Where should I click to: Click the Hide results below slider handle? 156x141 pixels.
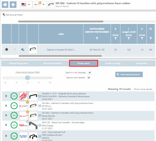point(27,78)
